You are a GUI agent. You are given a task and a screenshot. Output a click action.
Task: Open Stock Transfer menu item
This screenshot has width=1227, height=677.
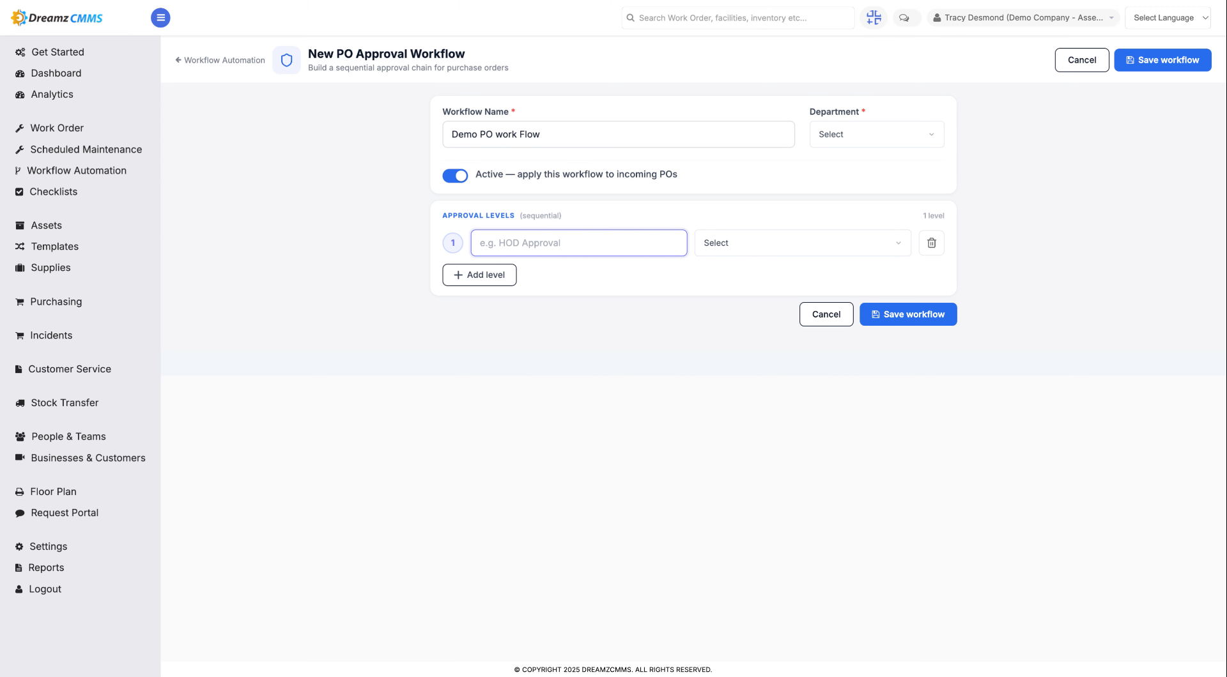tap(65, 403)
